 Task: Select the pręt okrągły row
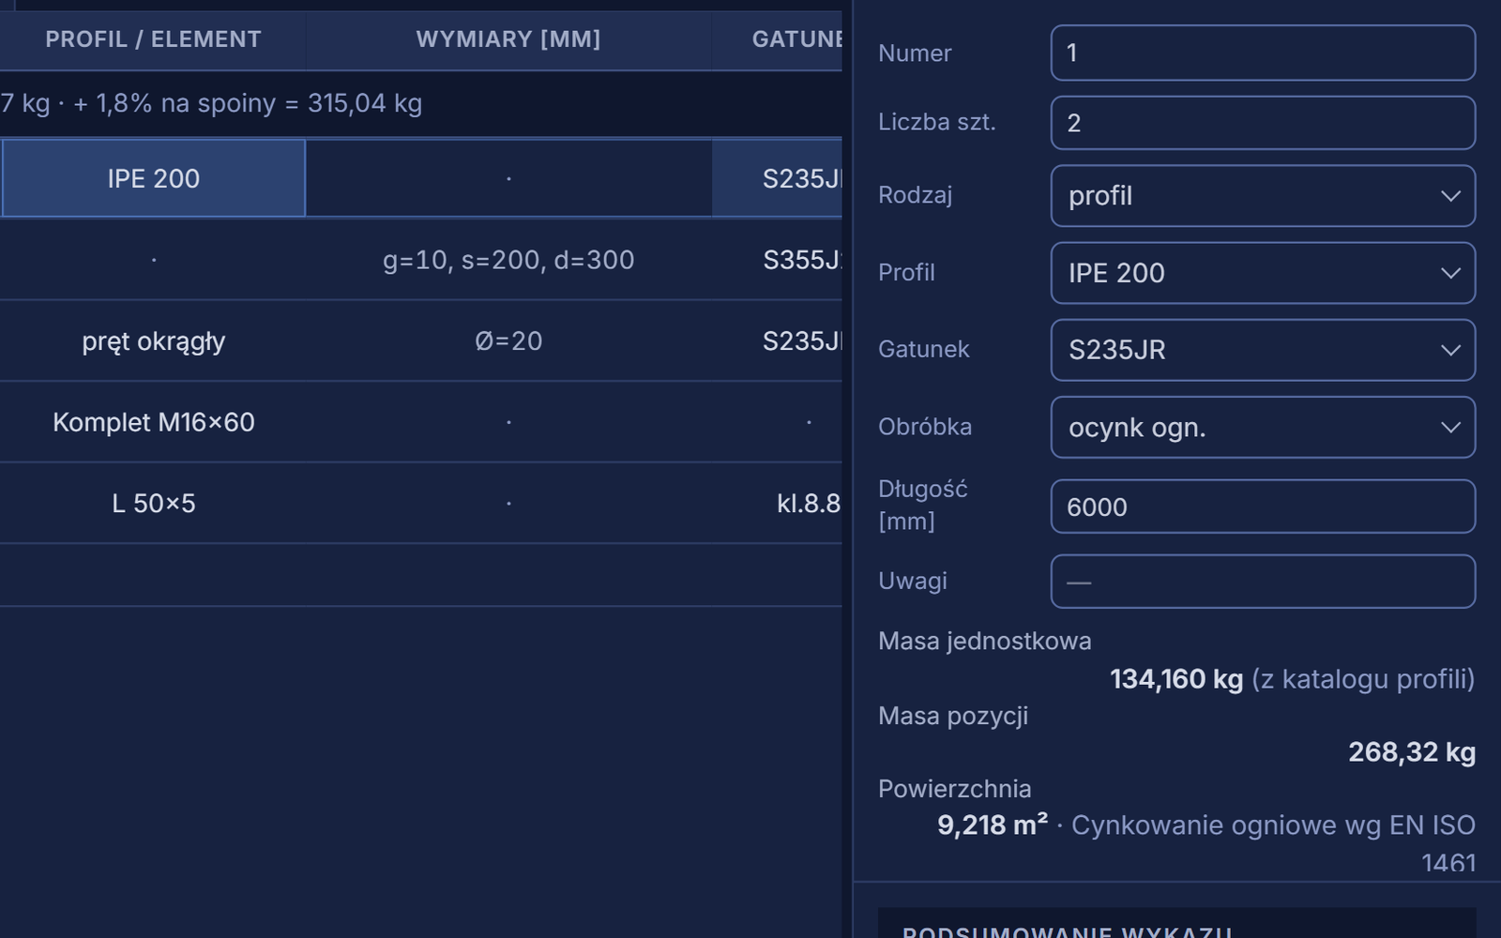pyautogui.click(x=421, y=340)
